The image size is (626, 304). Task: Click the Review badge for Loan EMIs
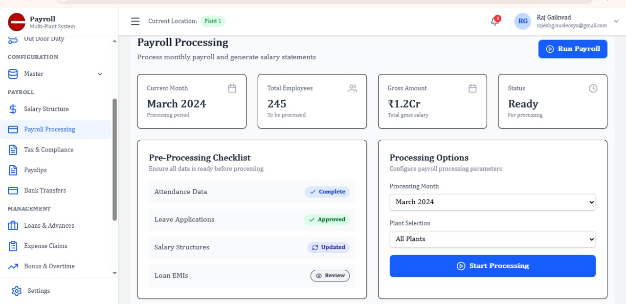tap(330, 276)
